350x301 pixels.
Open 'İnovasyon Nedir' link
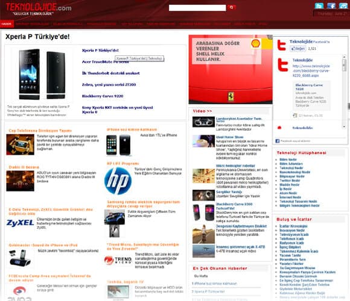[292, 231]
